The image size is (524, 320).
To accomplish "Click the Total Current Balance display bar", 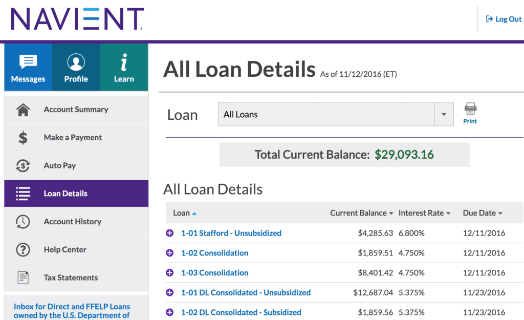I will click(344, 154).
